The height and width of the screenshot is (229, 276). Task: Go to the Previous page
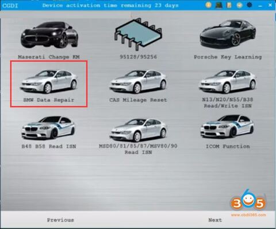click(x=60, y=220)
